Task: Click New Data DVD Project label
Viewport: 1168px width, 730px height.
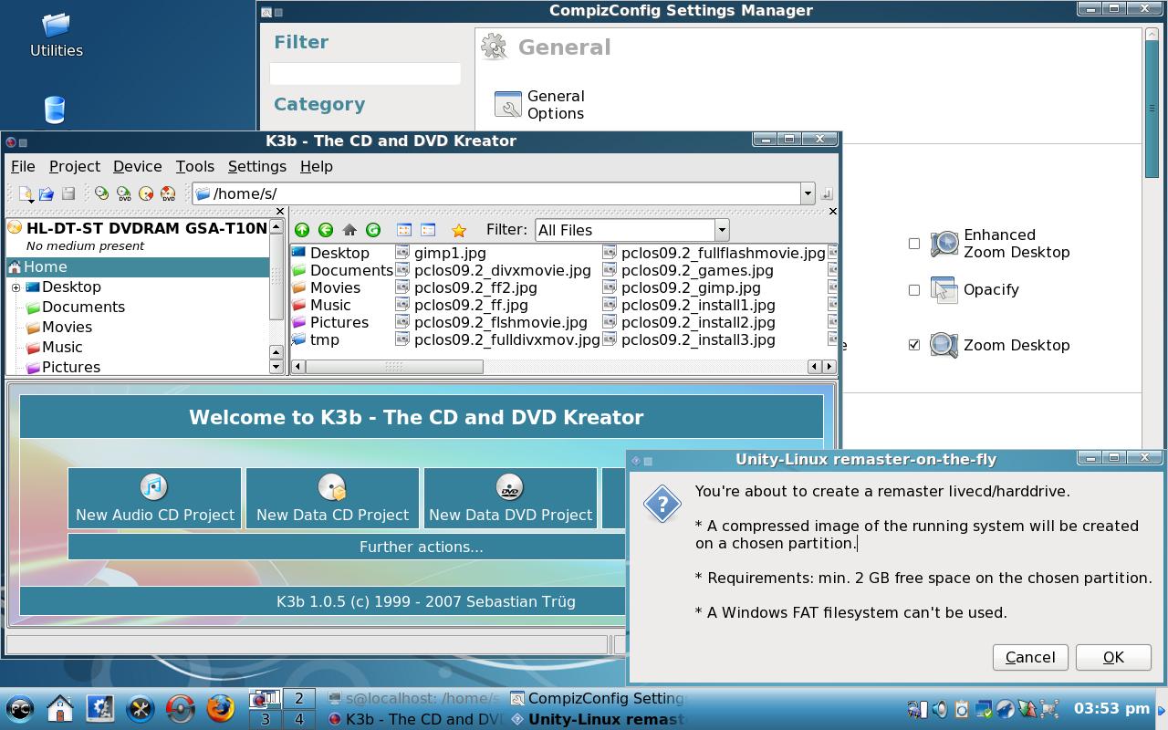Action: coord(510,515)
